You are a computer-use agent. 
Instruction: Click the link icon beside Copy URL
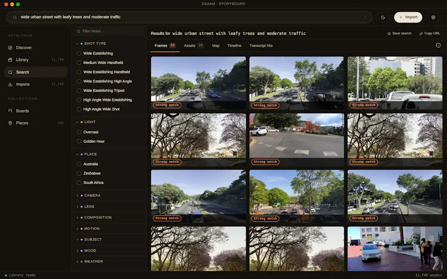pyautogui.click(x=421, y=33)
